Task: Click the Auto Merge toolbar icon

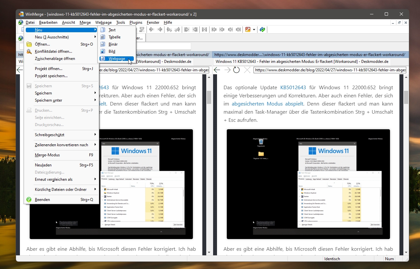Action: click(x=204, y=30)
